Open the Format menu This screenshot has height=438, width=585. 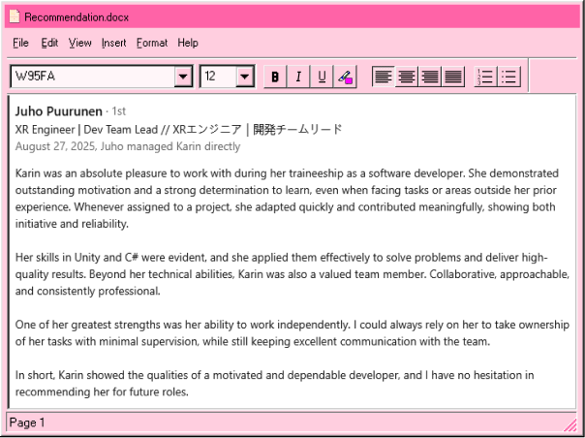pos(152,43)
